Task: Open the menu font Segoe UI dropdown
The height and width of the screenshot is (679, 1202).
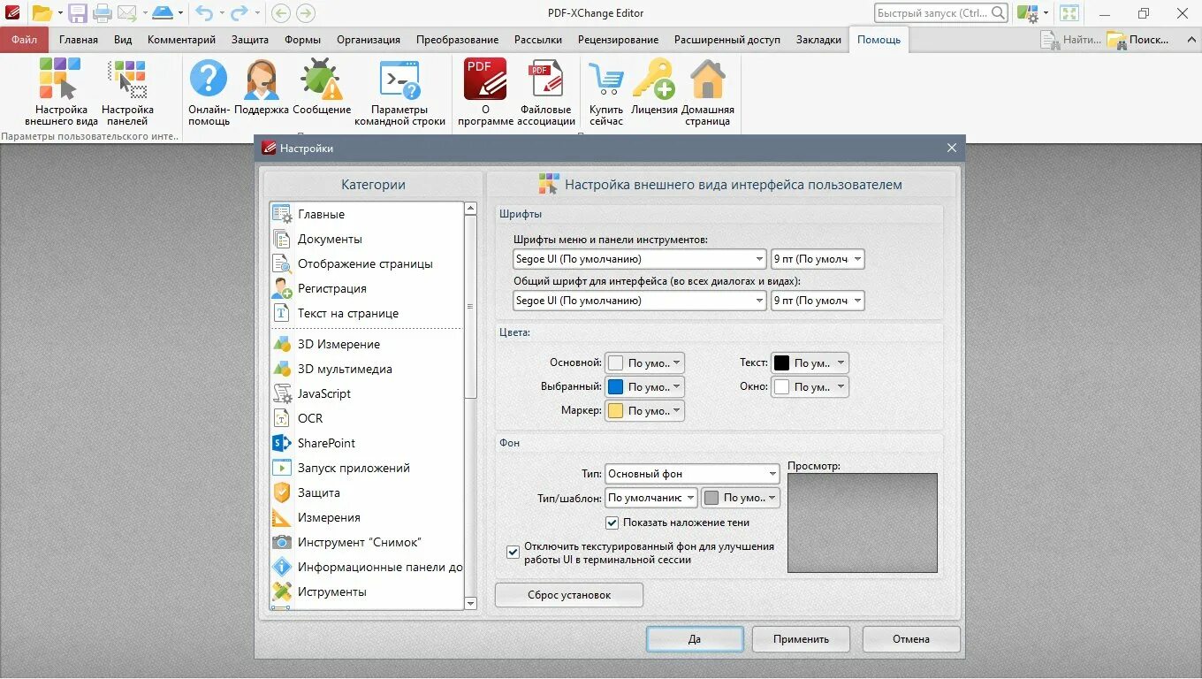Action: [x=640, y=259]
